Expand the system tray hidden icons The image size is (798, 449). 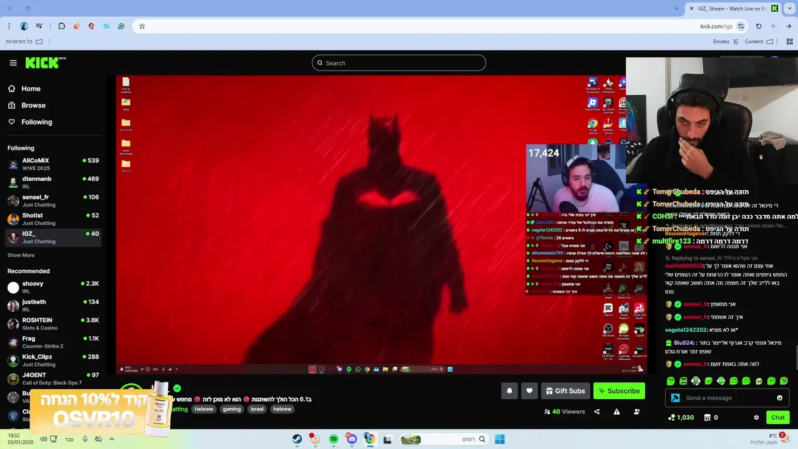coord(112,439)
